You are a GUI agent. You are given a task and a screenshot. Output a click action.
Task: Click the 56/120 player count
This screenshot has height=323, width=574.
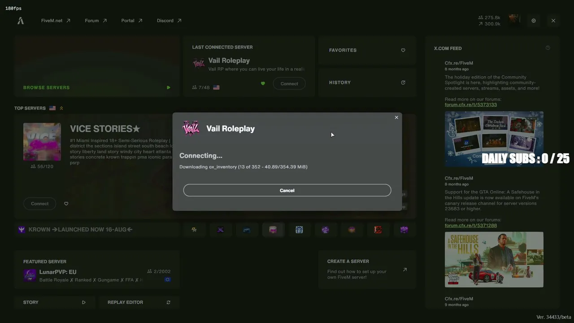[42, 166]
